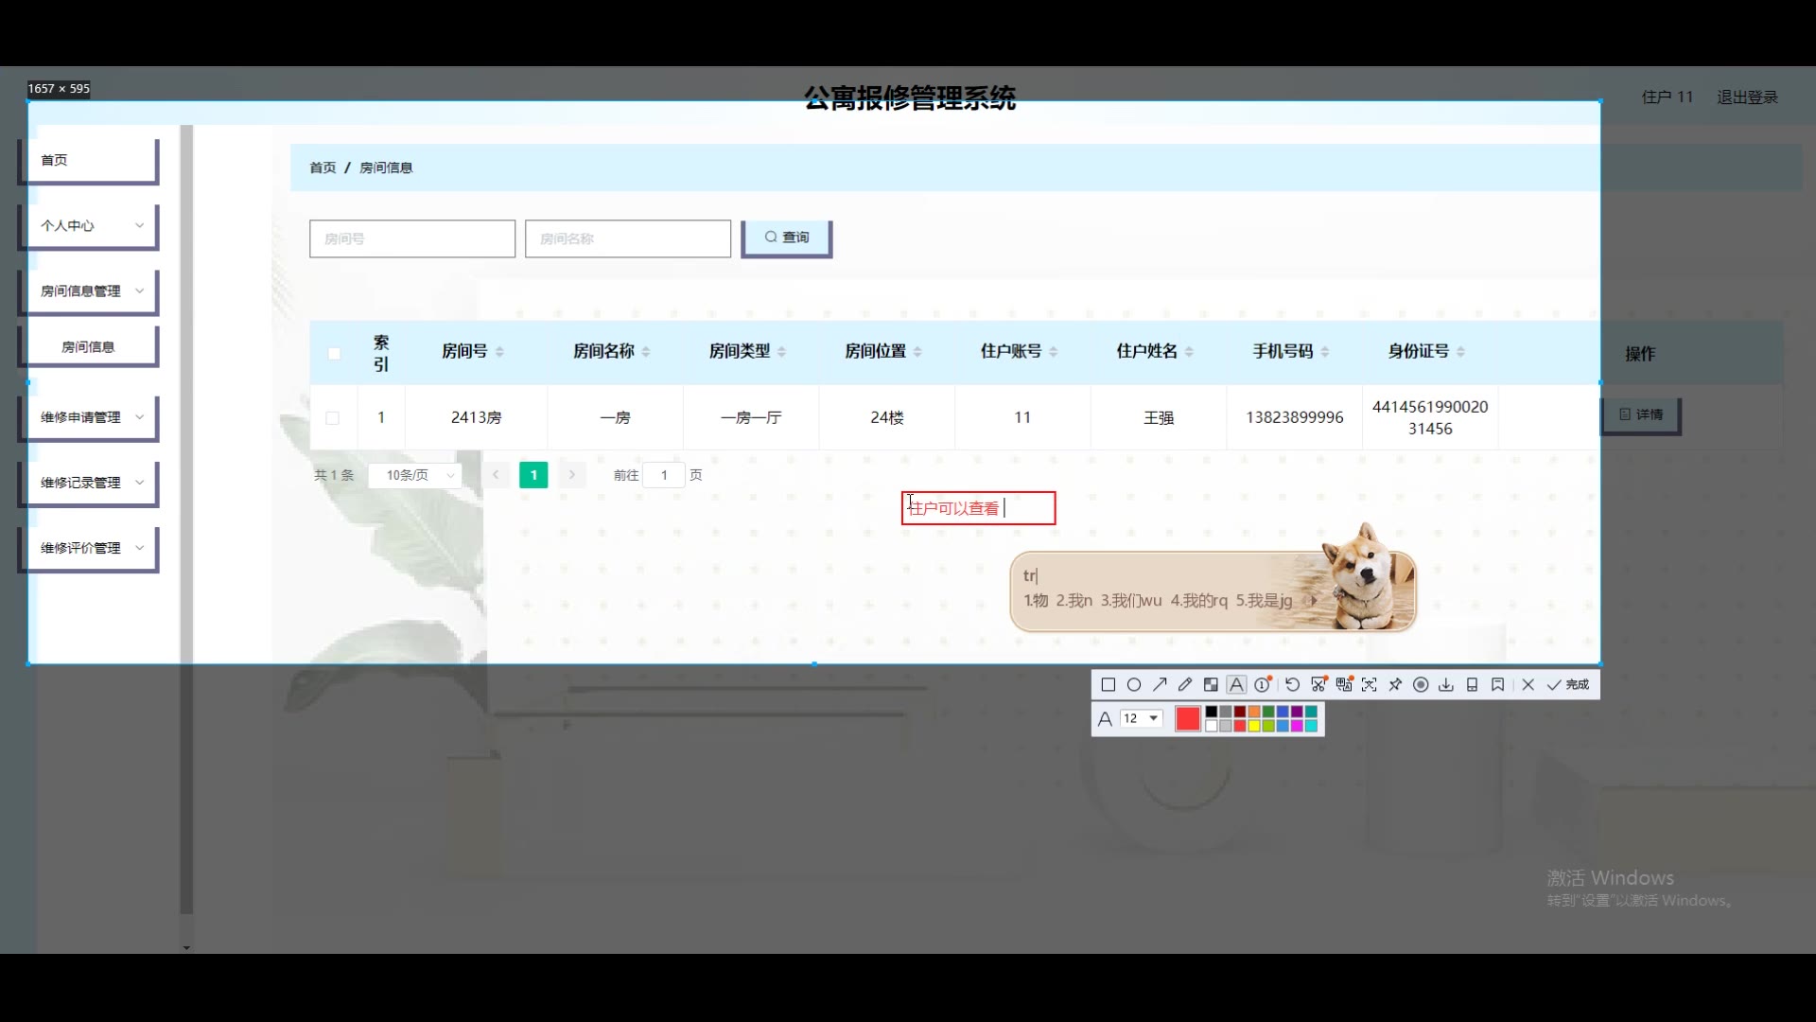Click inside the red annotation text box
The image size is (1816, 1022).
point(979,508)
